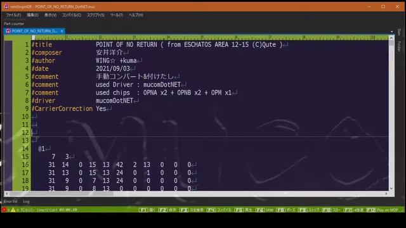The width and height of the screenshot is (406, 228).
Task: Click the vertical scrollbar thumb
Action: 391,44
